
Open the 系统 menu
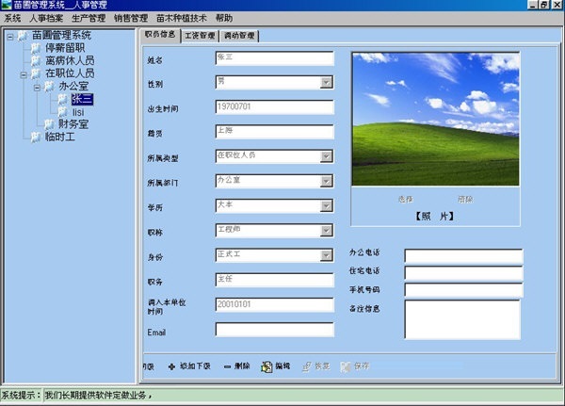[12, 19]
